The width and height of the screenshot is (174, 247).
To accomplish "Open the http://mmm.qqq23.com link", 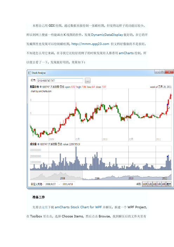I will coord(90,44).
